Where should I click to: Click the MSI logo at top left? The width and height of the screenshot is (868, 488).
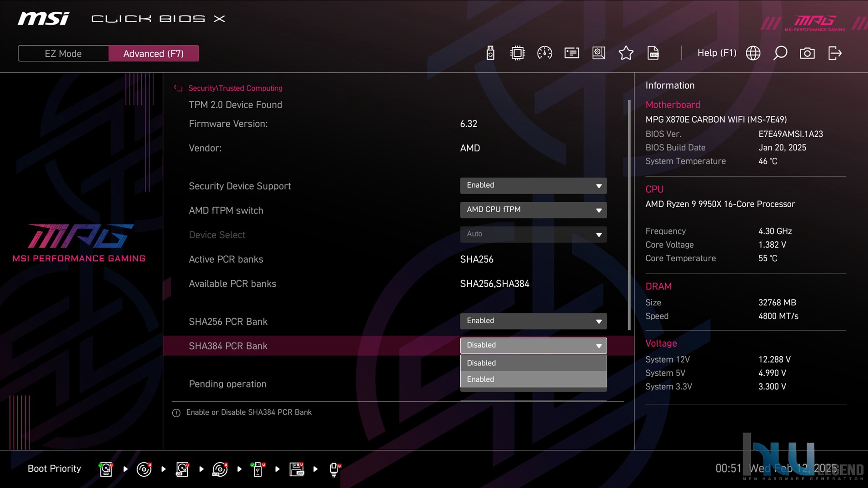[44, 19]
